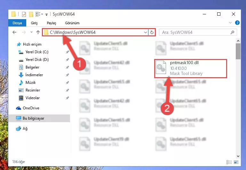Click the pntmask100.dll gear file icon
Screen dimensions: 246x170
[161, 67]
